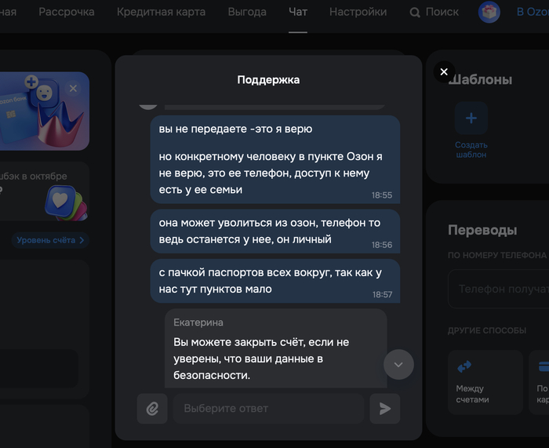
Task: Click the cashback heart banner icon
Action: 60,199
